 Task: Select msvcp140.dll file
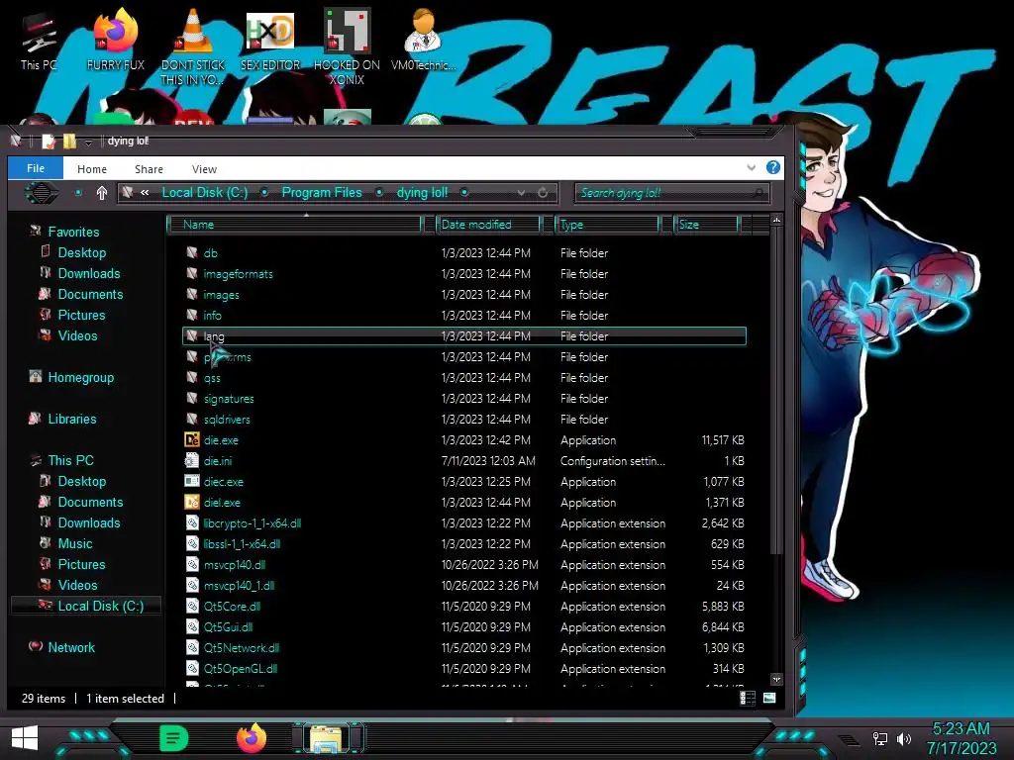(x=234, y=565)
